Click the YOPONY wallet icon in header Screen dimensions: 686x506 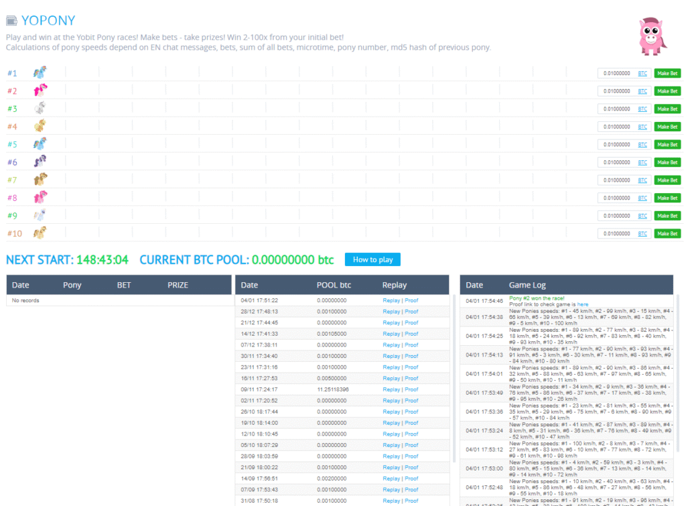[x=11, y=21]
